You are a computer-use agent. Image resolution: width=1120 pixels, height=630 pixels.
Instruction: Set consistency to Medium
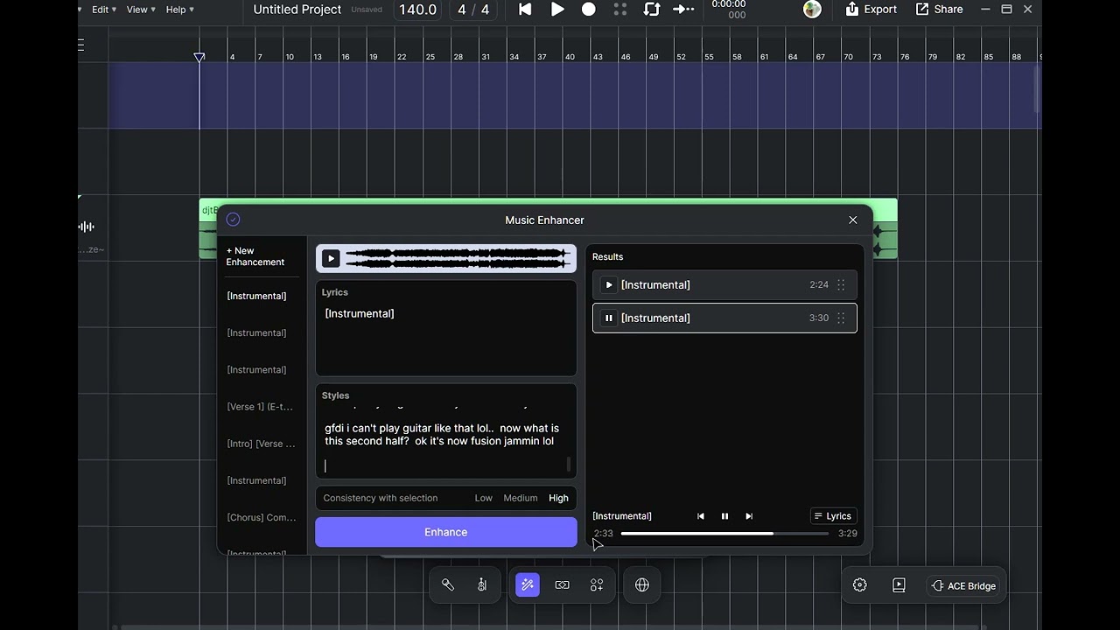pyautogui.click(x=521, y=498)
